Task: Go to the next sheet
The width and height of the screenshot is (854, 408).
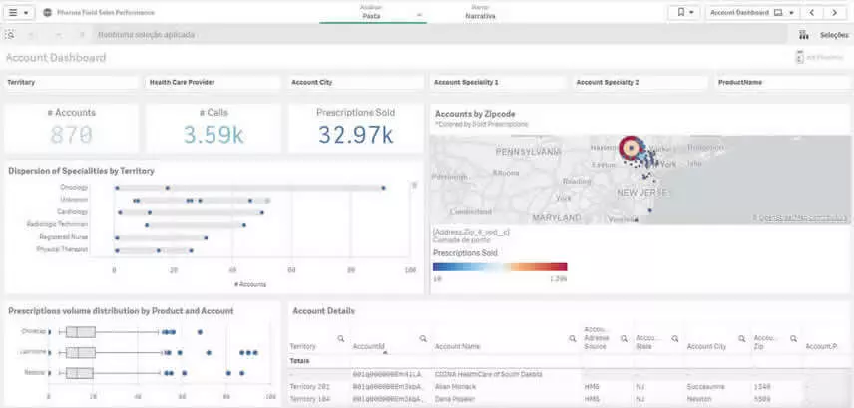Action: pyautogui.click(x=835, y=13)
